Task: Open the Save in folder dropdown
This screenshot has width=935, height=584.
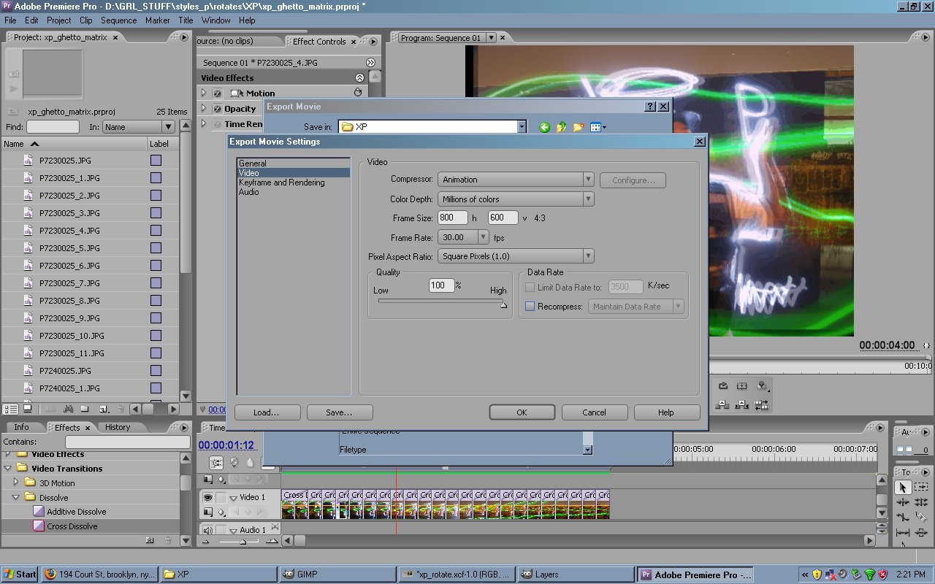Action: pos(522,127)
